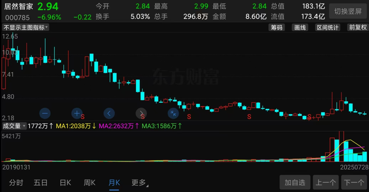Switch to the 周K tab
Image resolution: width=369 pixels, height=192 pixels.
click(x=90, y=182)
